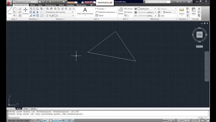
Task: Click the hatch tool in the Rysuj panel
Action: 20,16
